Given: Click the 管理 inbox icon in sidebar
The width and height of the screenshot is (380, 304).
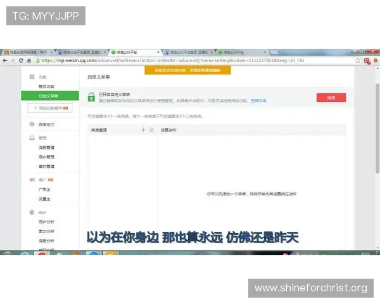Looking at the screenshot, I should pyautogui.click(x=32, y=138).
